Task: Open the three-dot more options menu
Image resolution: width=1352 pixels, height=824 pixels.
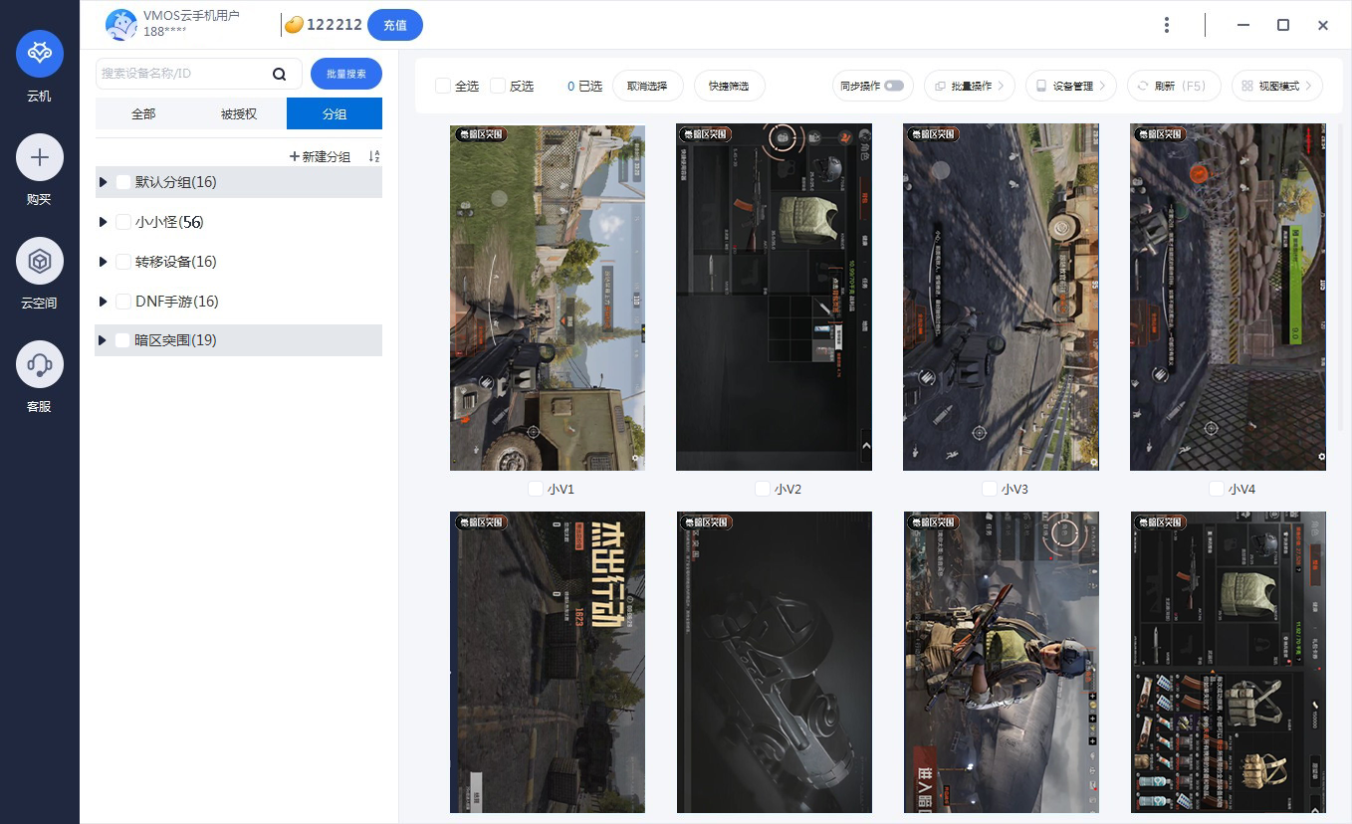Action: (x=1167, y=25)
